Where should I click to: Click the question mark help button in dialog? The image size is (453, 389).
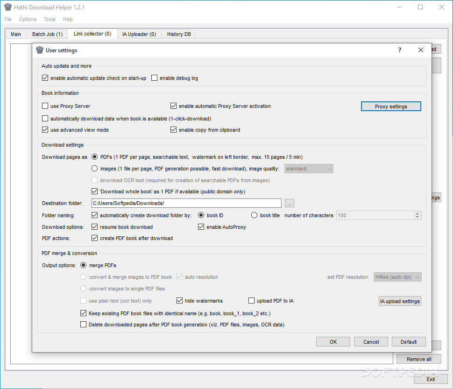(x=400, y=50)
